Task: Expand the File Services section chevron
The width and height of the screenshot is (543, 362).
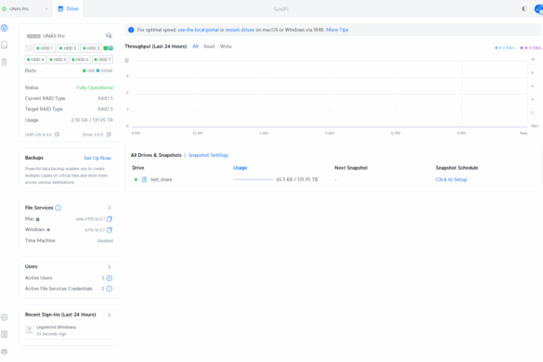Action: click(110, 208)
